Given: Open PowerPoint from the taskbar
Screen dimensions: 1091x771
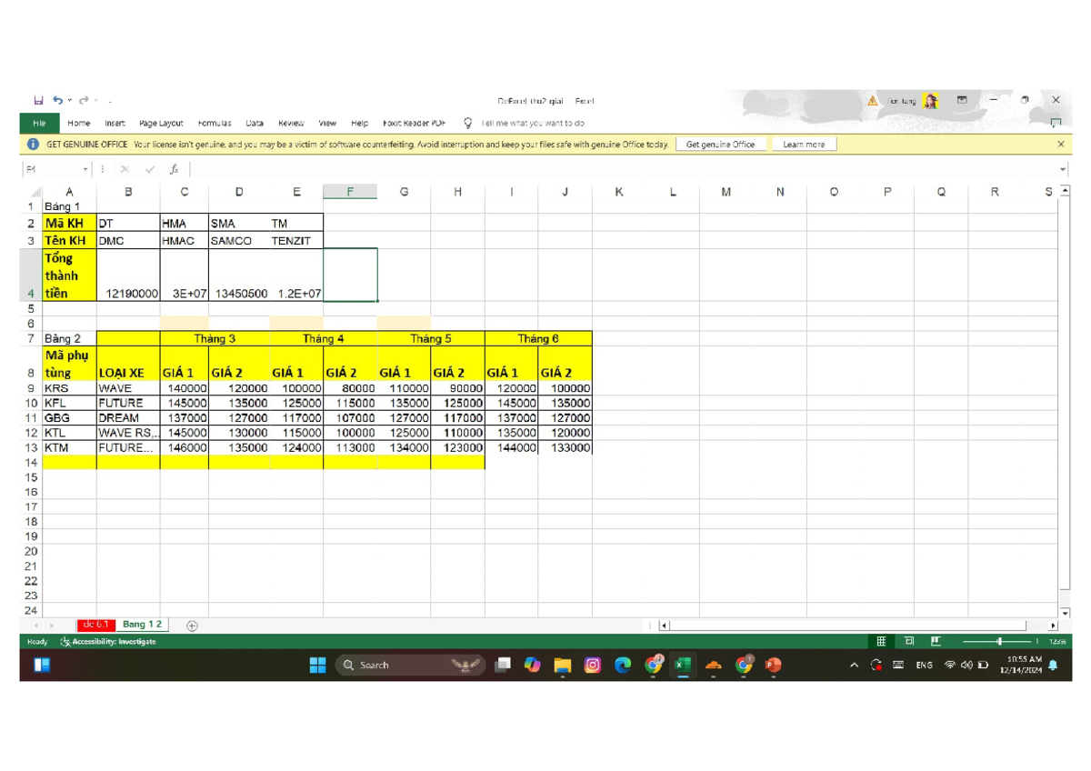Looking at the screenshot, I should [x=774, y=666].
